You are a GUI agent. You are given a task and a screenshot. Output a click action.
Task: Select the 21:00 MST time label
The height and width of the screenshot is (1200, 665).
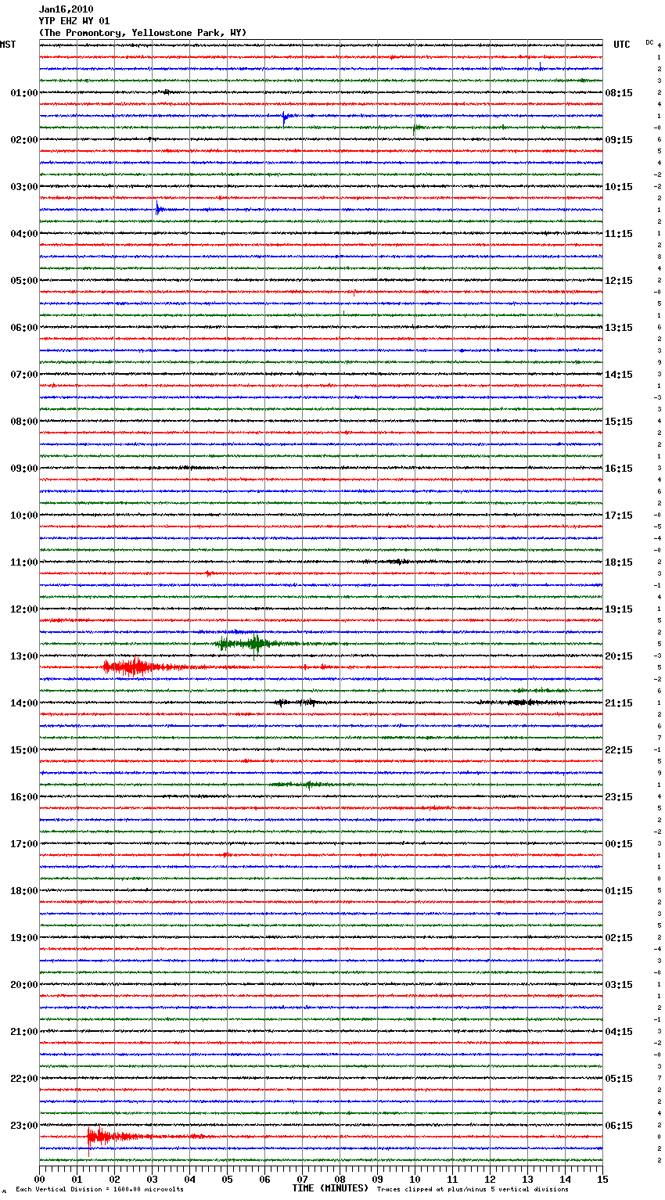[24, 1032]
